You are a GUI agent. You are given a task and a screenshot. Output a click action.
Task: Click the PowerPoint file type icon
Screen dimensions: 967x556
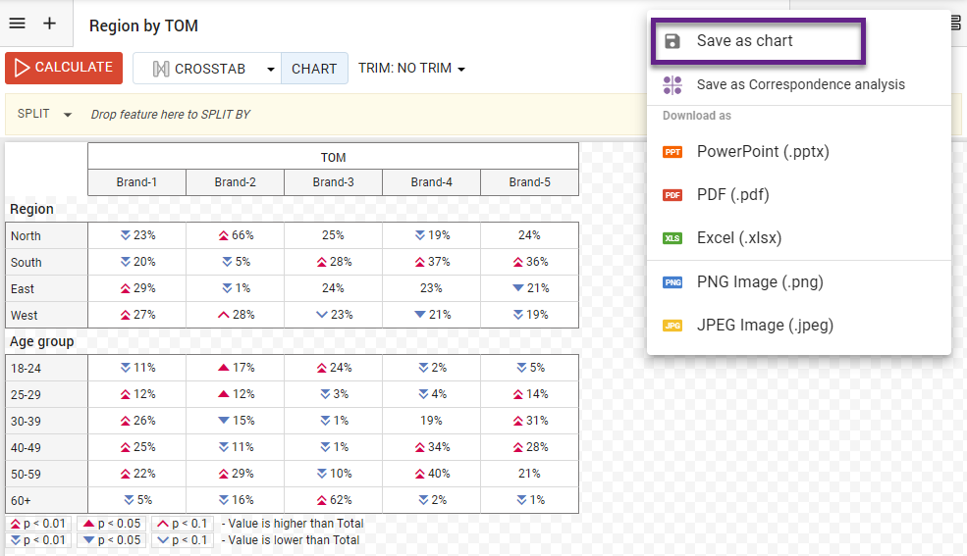[x=672, y=152]
